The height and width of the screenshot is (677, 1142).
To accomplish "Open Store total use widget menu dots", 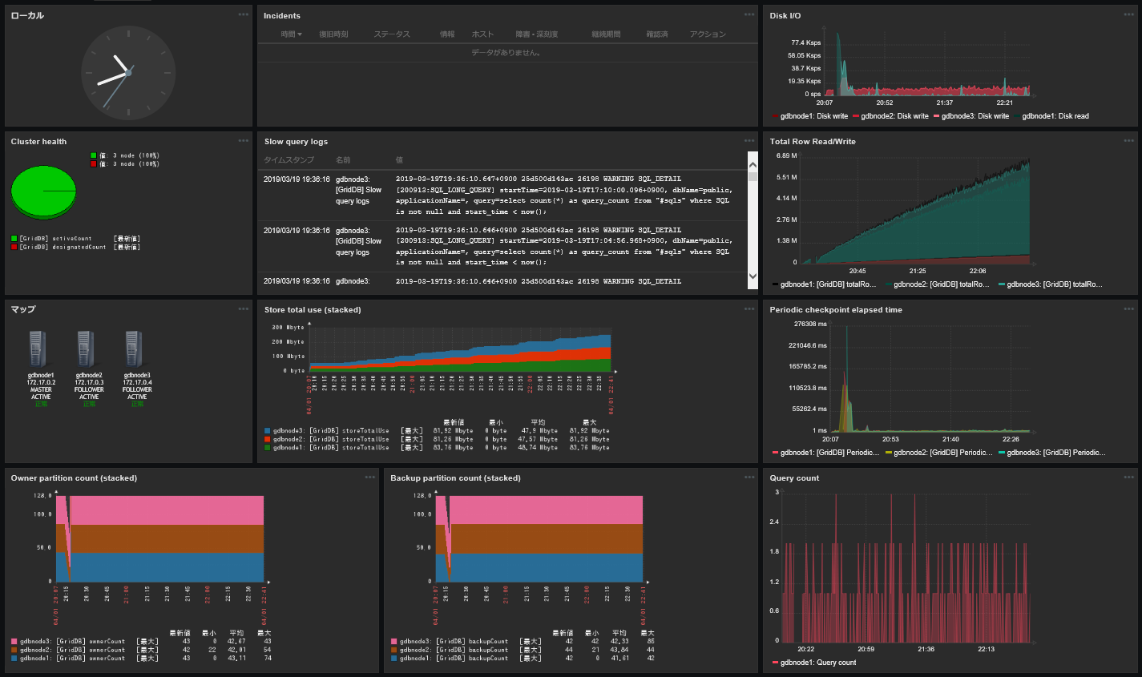I will tap(749, 309).
